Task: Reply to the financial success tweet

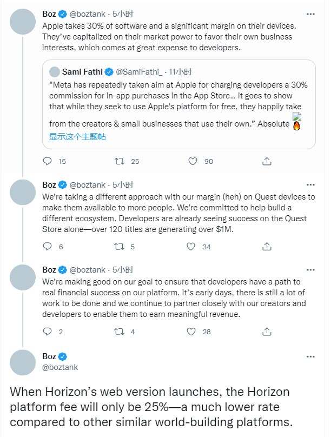Action: point(47,332)
